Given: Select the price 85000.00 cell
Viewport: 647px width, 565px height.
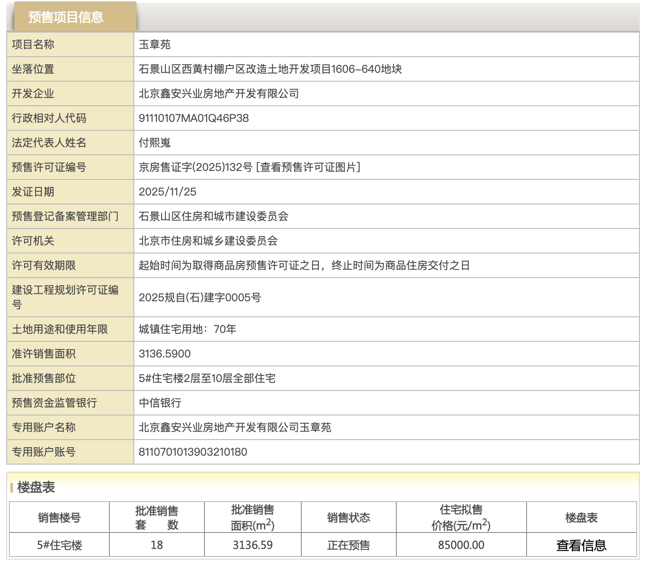Looking at the screenshot, I should pyautogui.click(x=460, y=544).
